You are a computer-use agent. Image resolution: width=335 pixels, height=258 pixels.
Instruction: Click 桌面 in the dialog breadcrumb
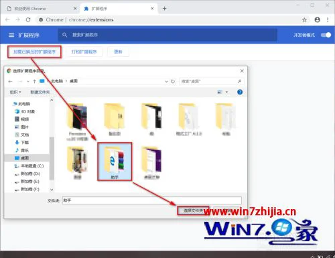pyautogui.click(x=74, y=81)
